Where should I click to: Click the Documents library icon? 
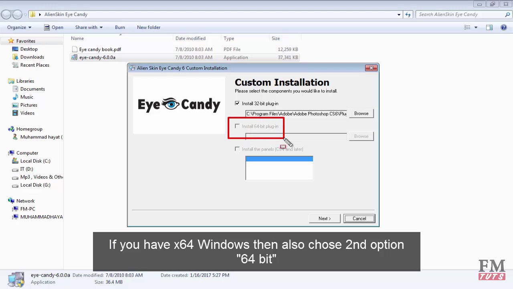[15, 89]
